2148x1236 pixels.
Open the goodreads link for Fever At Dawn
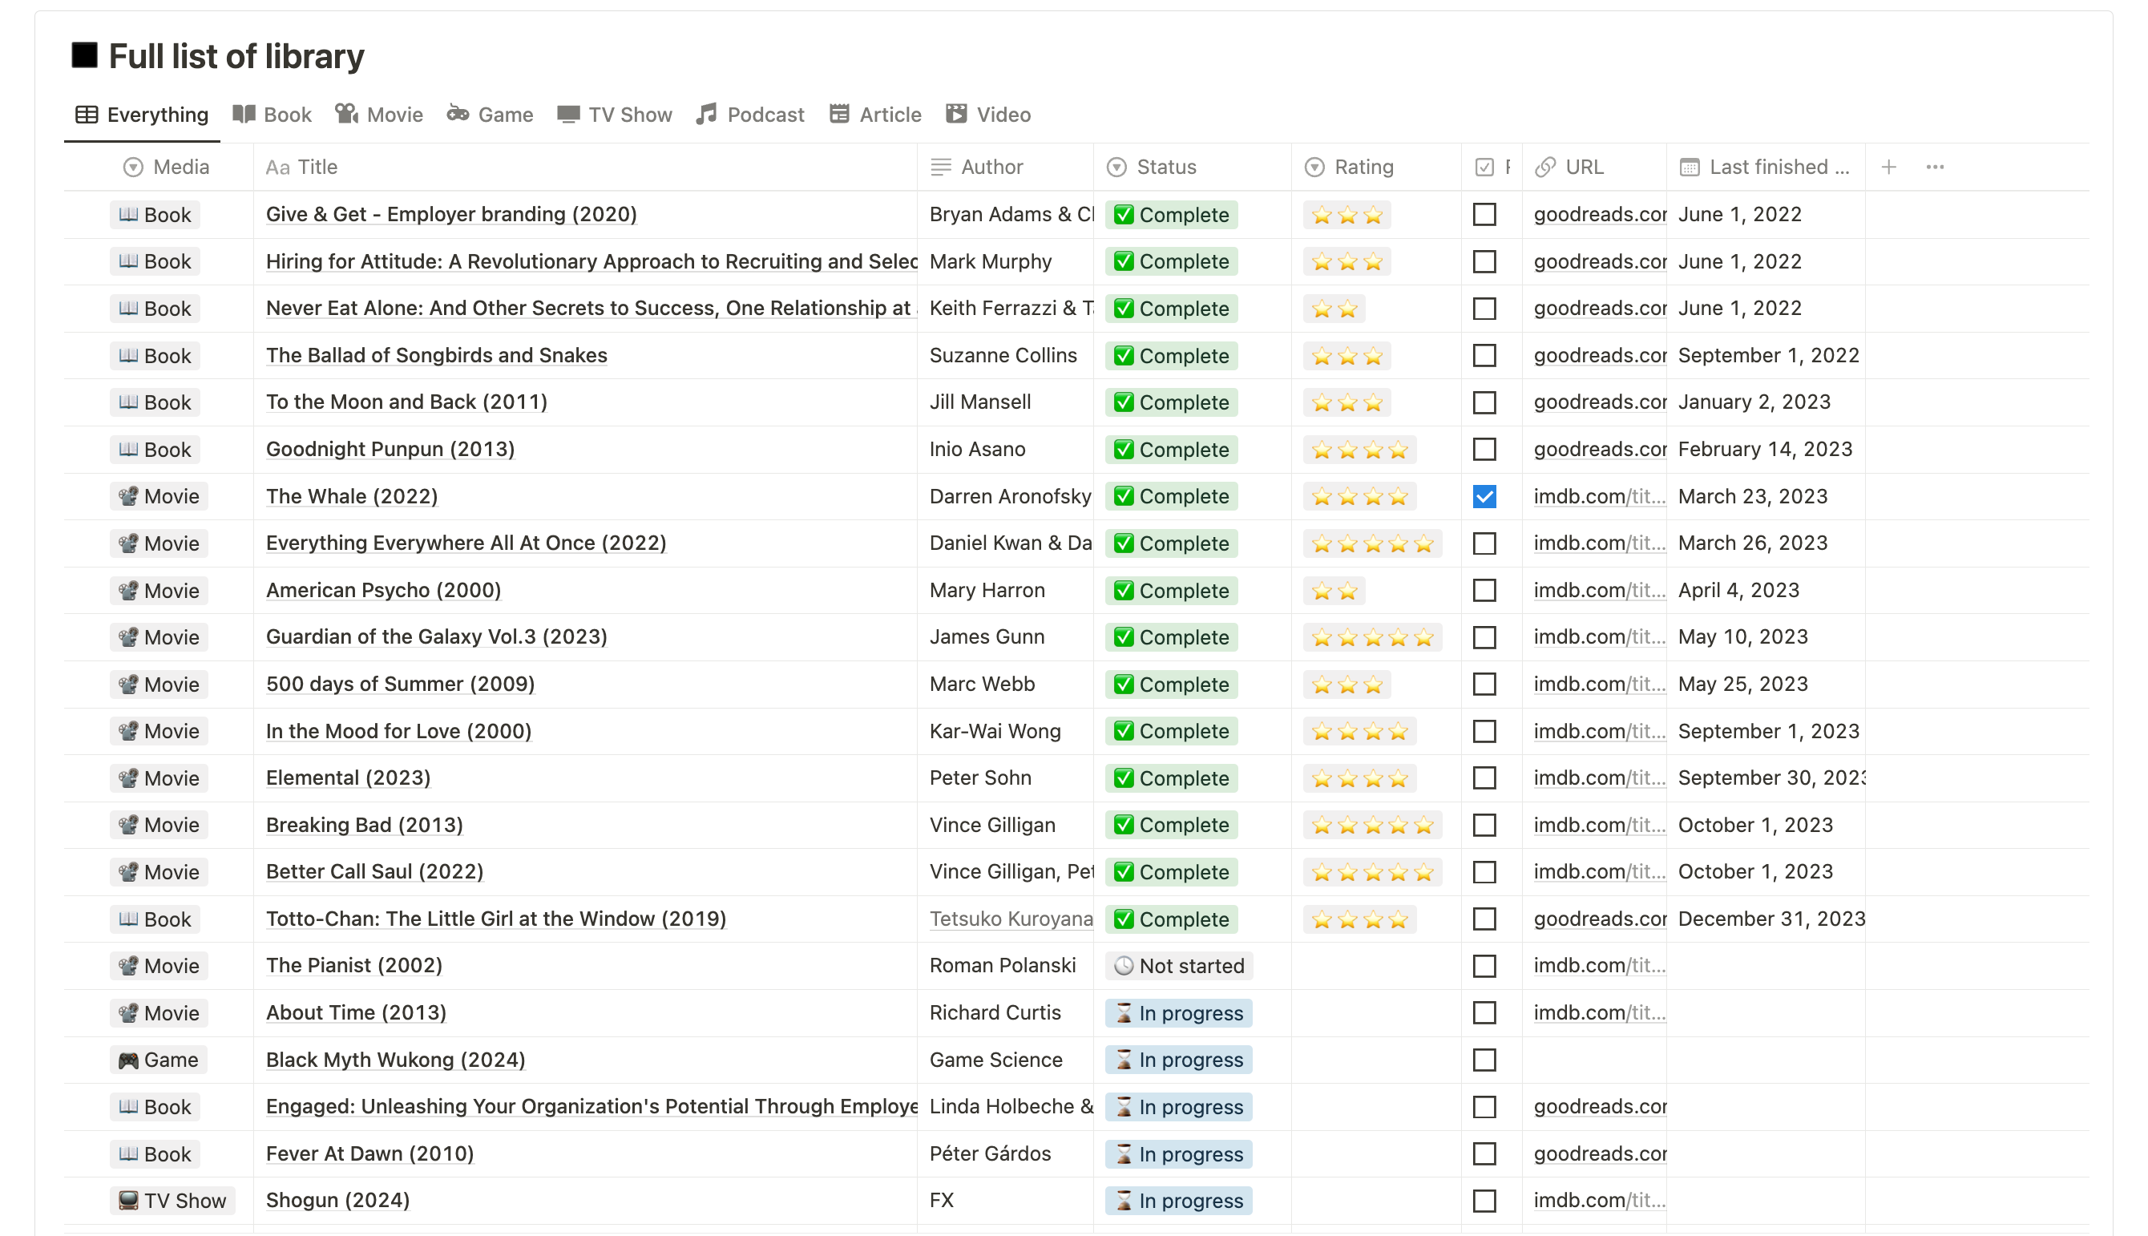coord(1599,1153)
